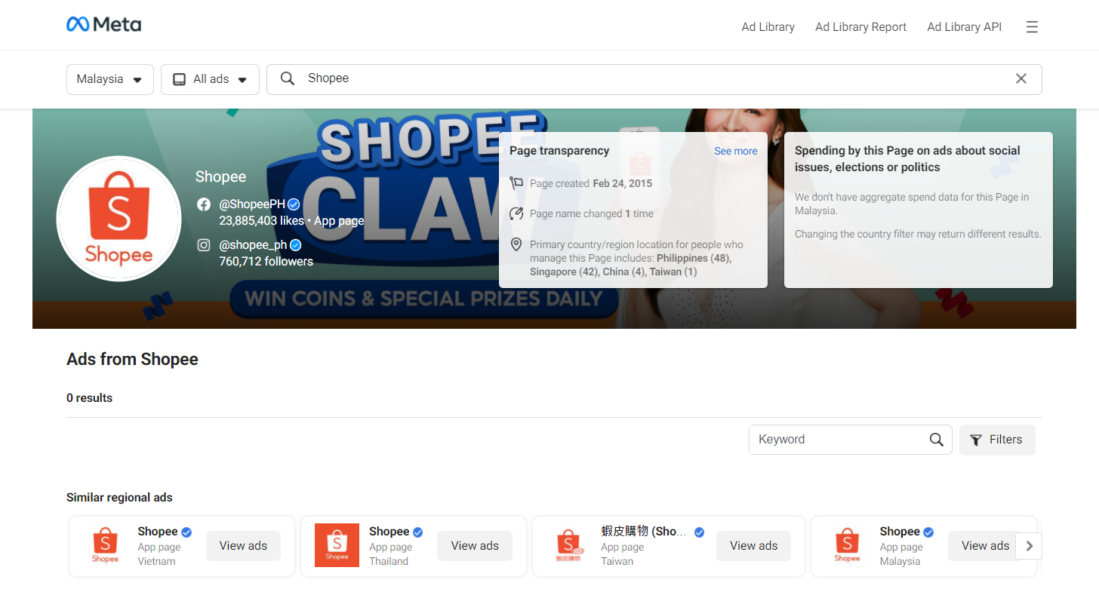Click the verified badge next to @shopee_ph
Viewport: 1099px width, 595px height.
click(x=296, y=245)
